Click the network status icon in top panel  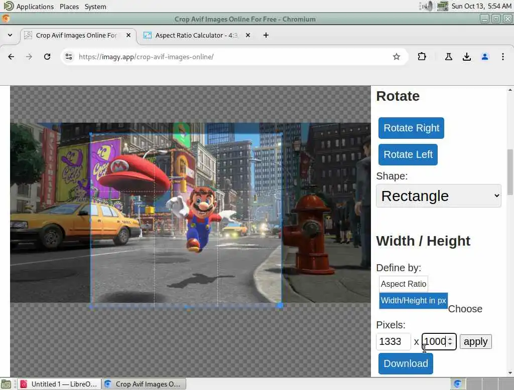click(x=443, y=6)
